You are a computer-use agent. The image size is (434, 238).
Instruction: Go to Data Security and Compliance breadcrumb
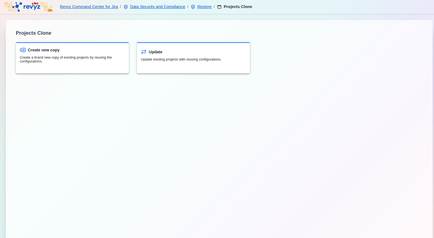click(157, 7)
